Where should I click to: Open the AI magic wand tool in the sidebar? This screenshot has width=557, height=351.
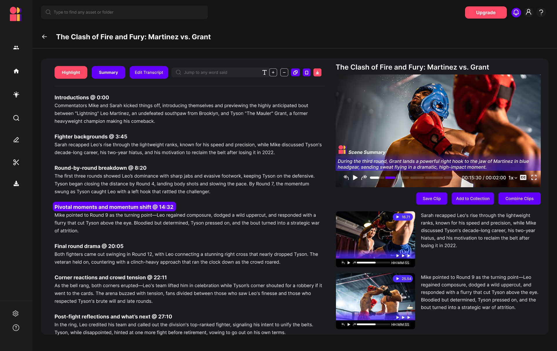click(x=16, y=94)
